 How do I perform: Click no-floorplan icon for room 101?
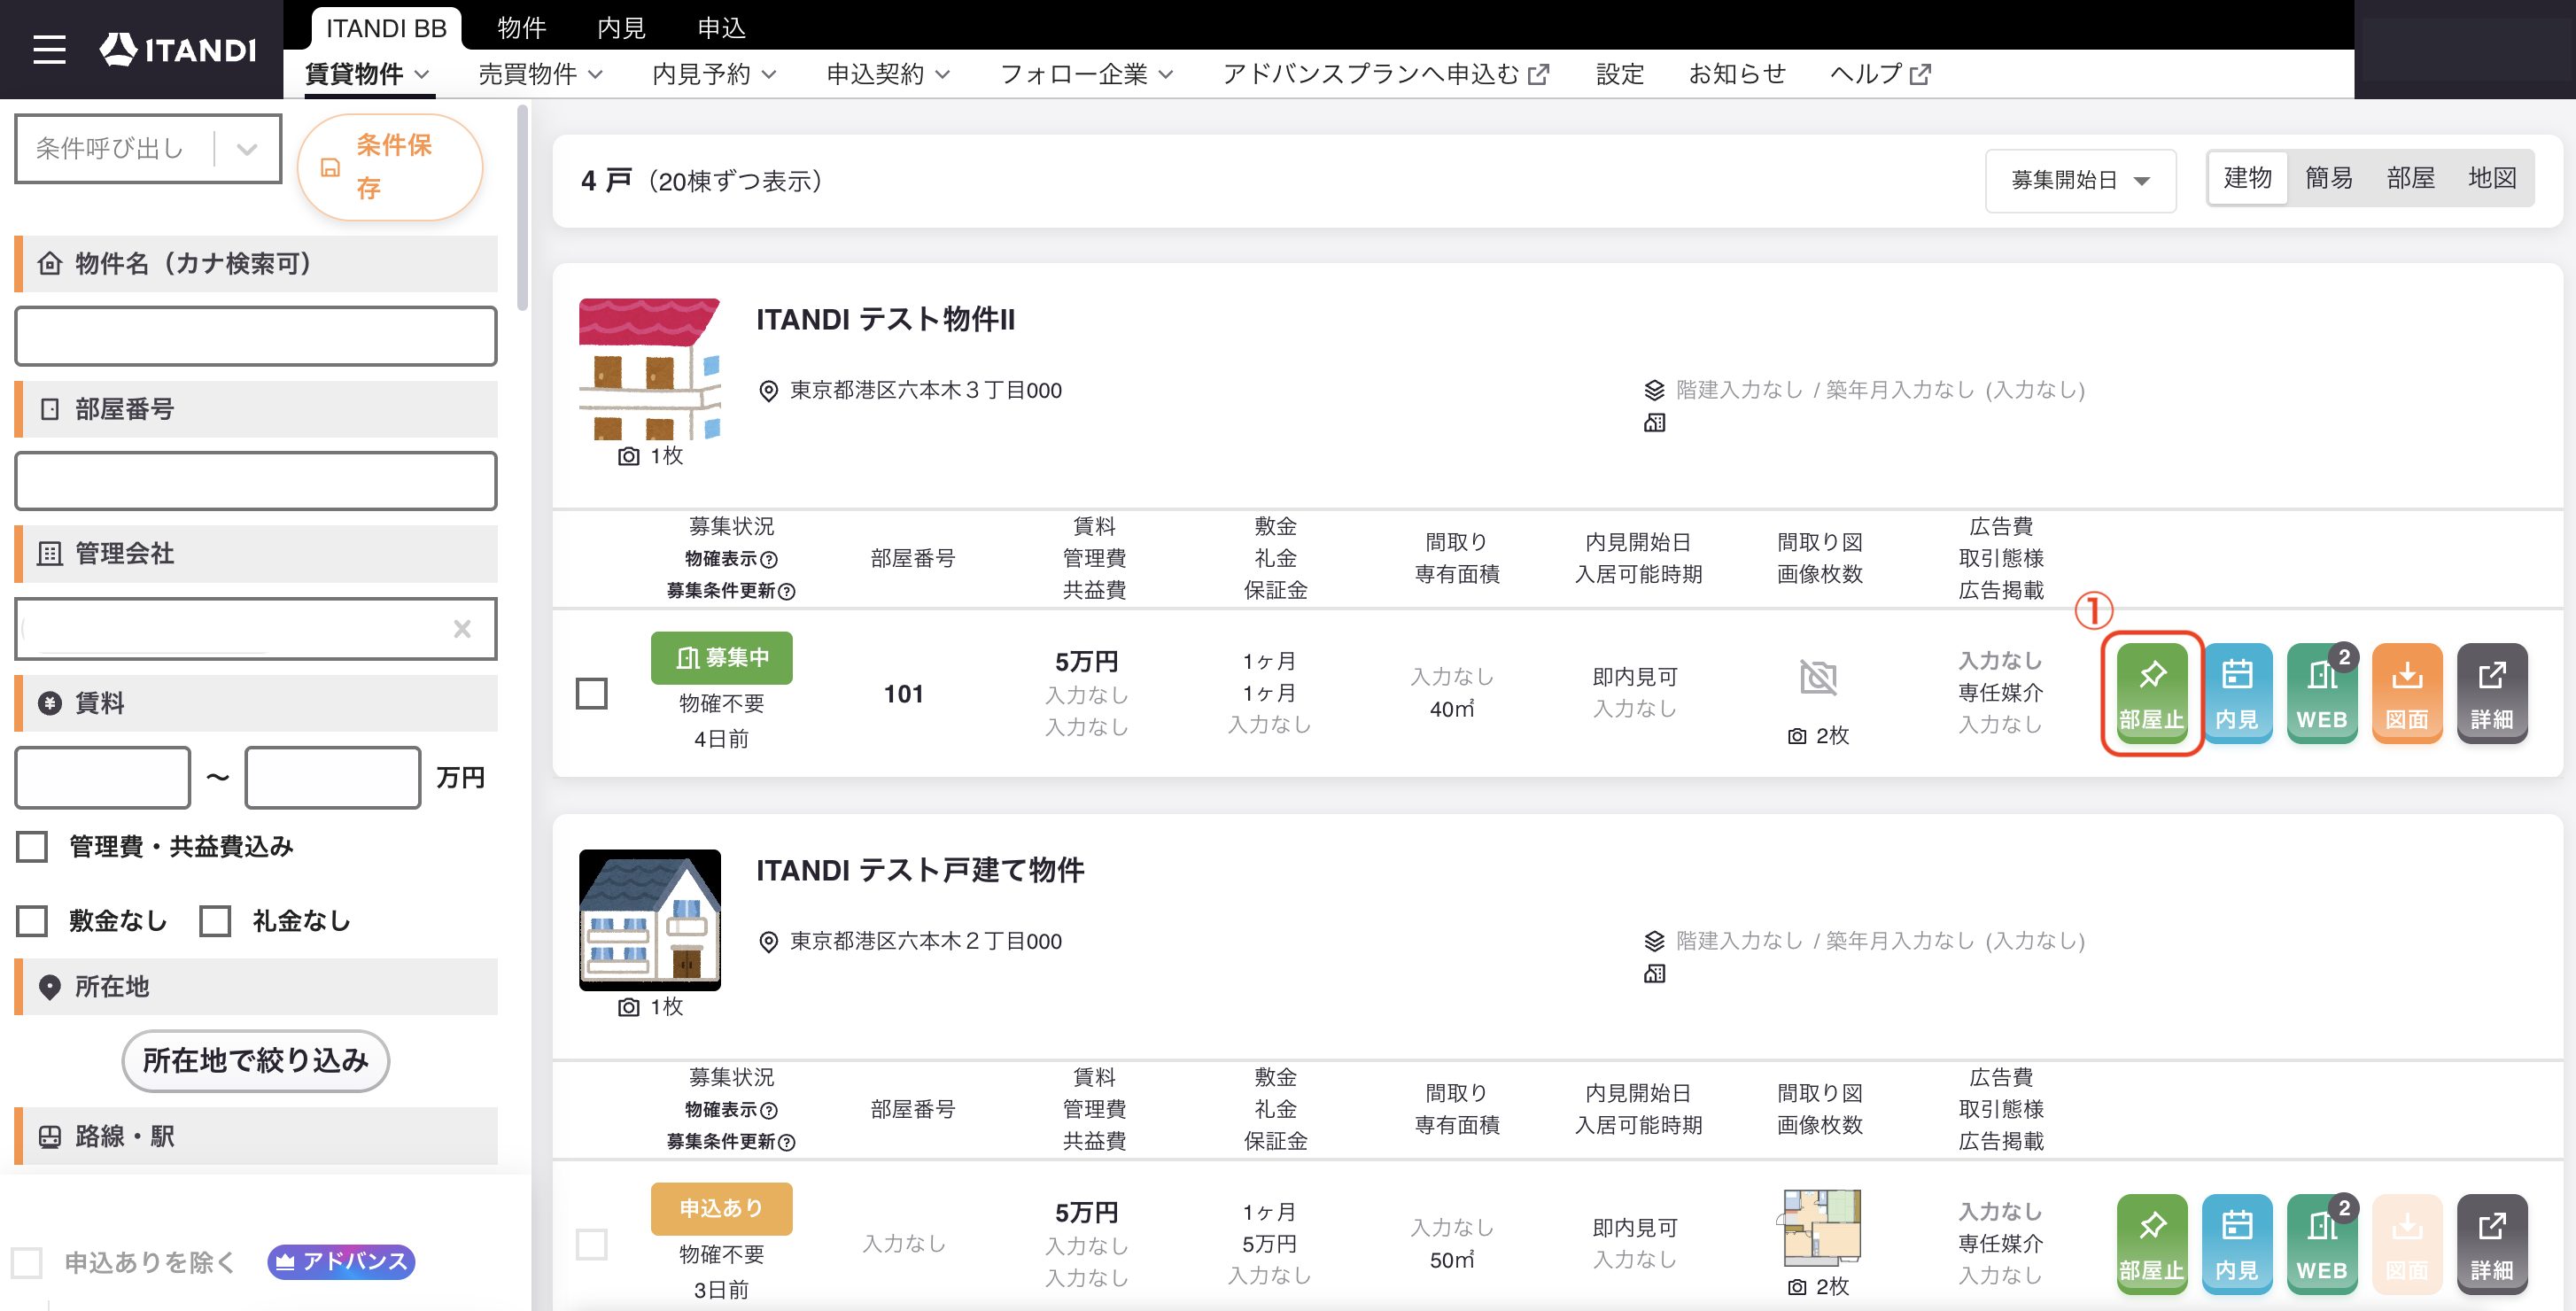[x=1818, y=677]
